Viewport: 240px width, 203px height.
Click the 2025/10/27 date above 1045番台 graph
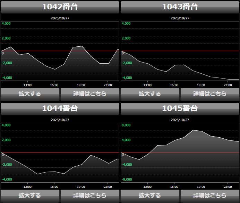180,120
